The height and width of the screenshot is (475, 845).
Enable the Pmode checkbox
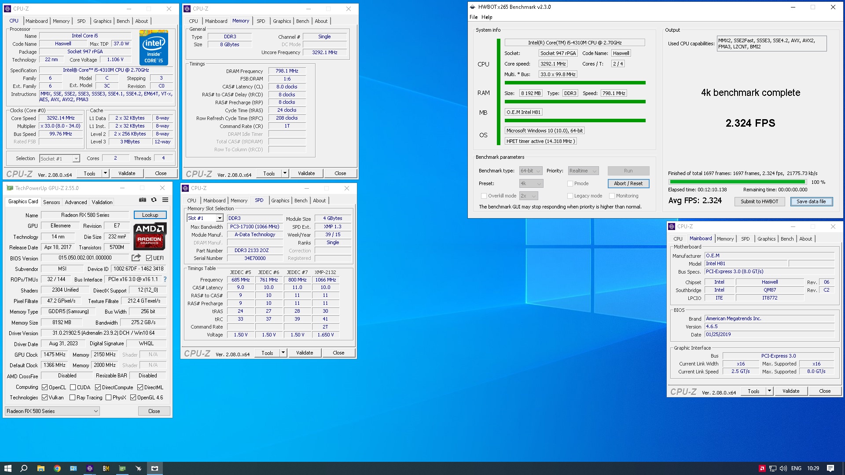570,184
